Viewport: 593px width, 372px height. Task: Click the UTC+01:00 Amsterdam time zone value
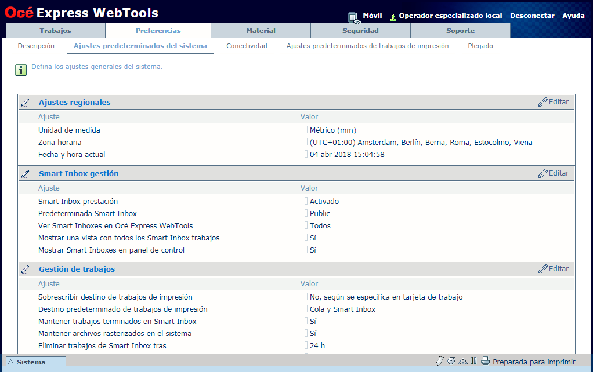click(x=421, y=143)
